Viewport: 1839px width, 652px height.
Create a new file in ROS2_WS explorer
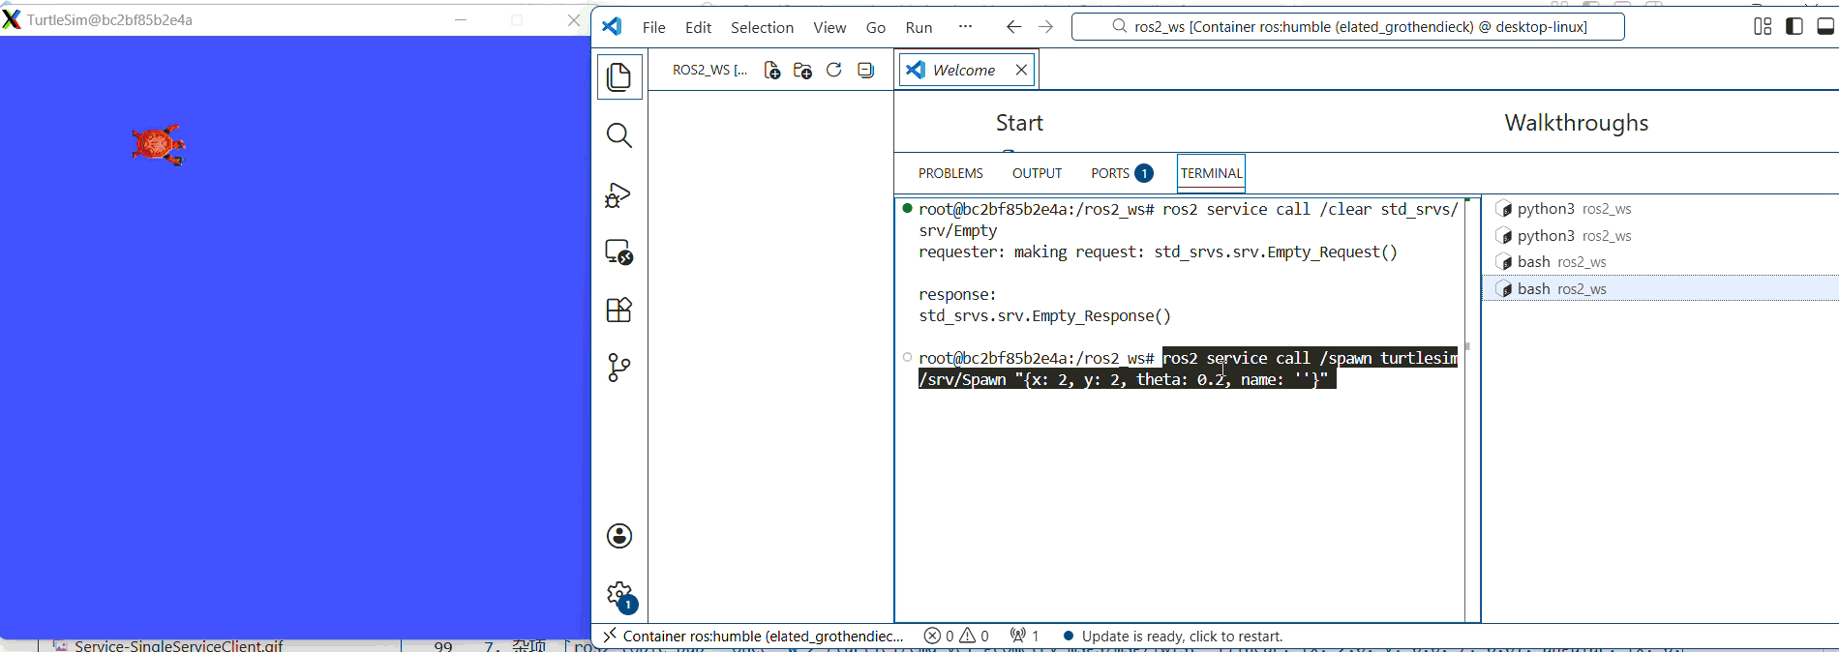click(772, 70)
